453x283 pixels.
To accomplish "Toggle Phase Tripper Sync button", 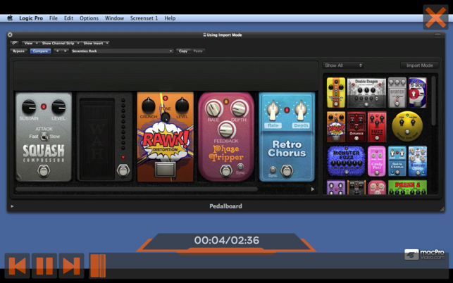I will click(240, 167).
